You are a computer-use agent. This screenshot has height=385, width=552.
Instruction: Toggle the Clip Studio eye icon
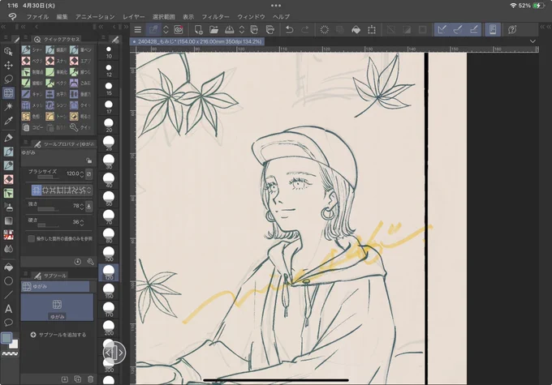pyautogui.click(x=179, y=30)
